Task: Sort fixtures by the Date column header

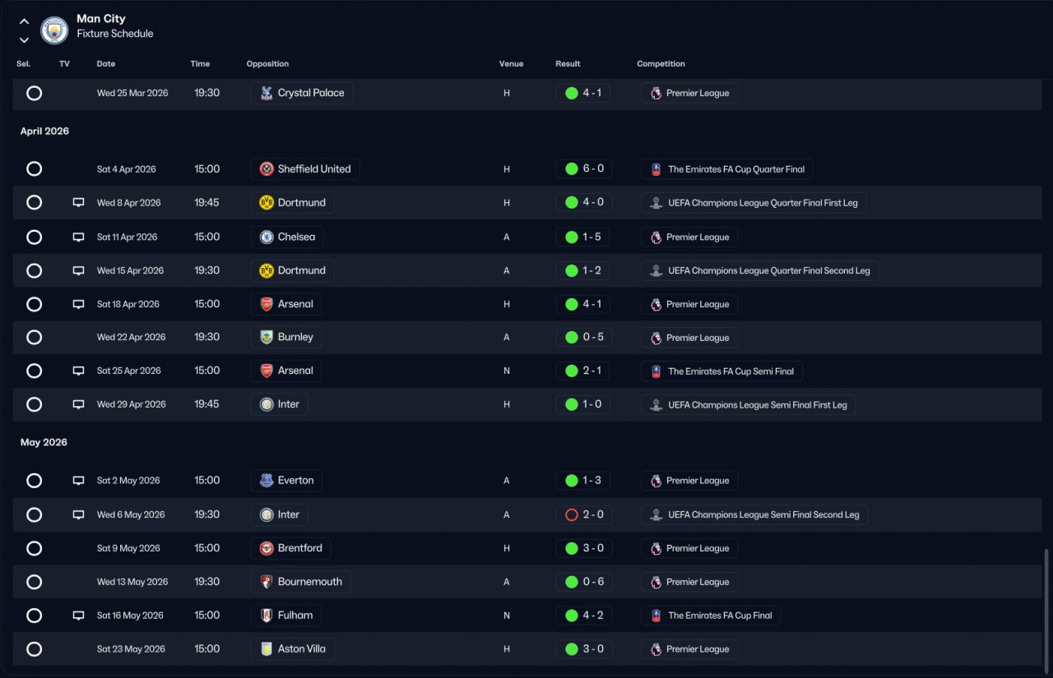Action: [x=106, y=64]
